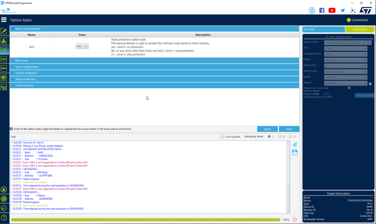Open the Frequency (kHz) dropdown
The height and width of the screenshot is (224, 376).
pos(346,54)
